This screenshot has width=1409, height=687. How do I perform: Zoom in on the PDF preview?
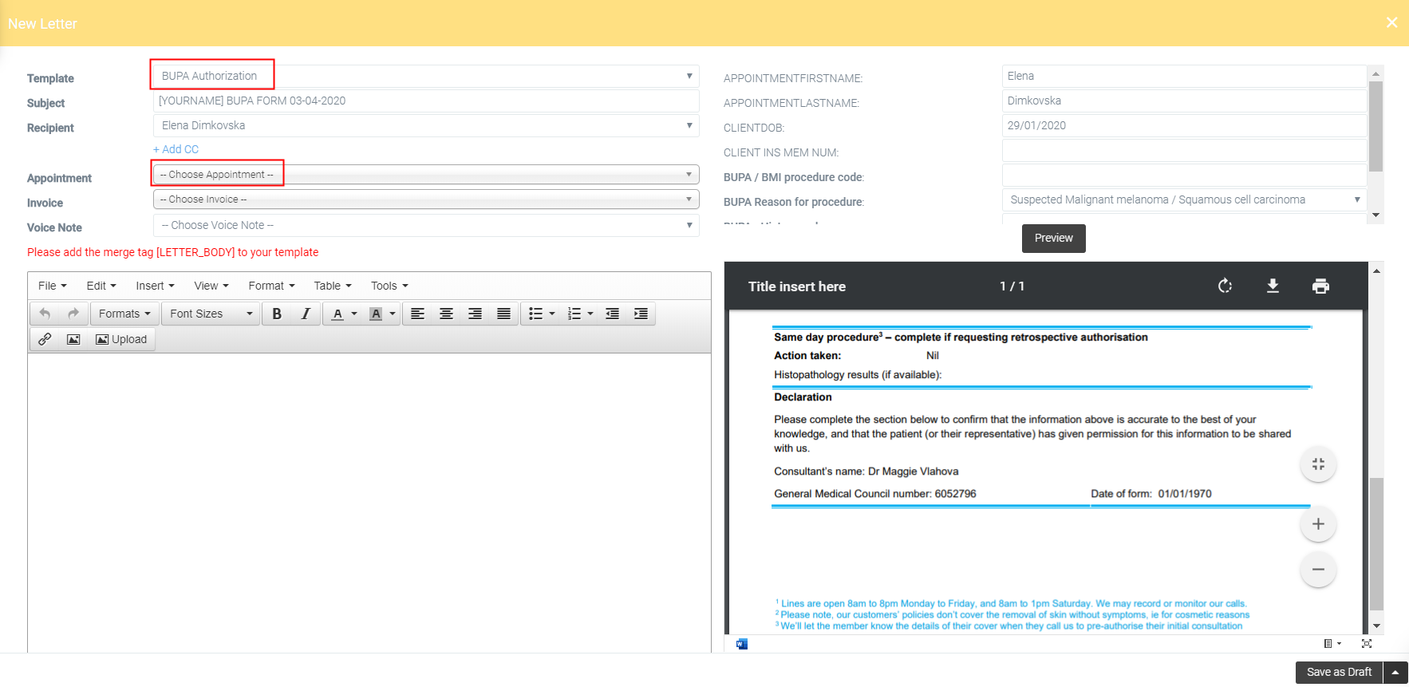[x=1318, y=524]
